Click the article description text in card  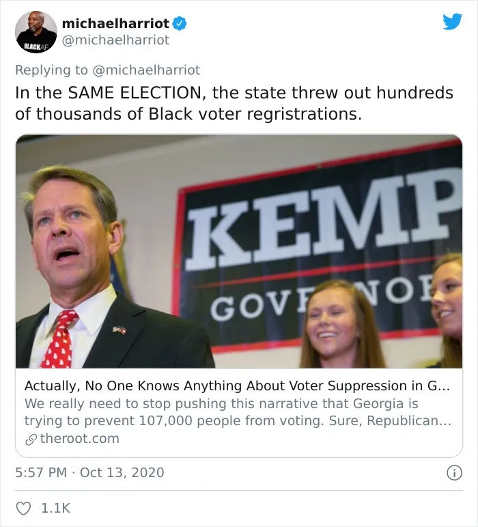pyautogui.click(x=238, y=412)
